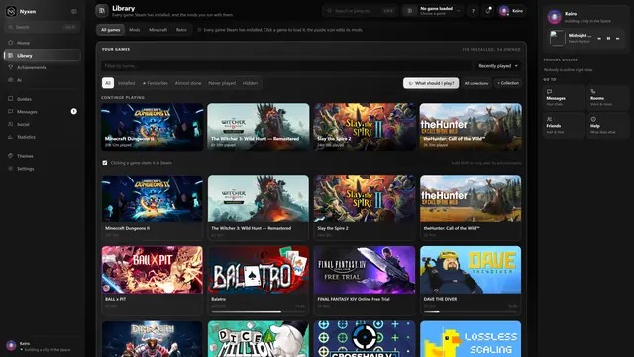634x357 pixels.
Task: Open theHunter in Continue Playing row
Action: [471, 127]
